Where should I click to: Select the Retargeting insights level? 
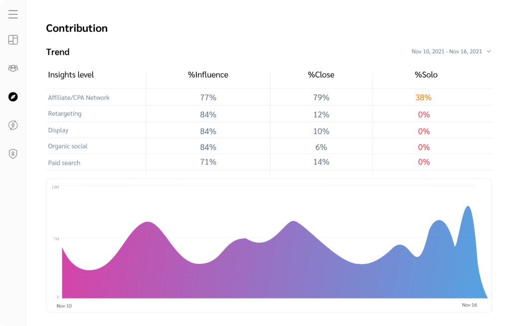(64, 113)
